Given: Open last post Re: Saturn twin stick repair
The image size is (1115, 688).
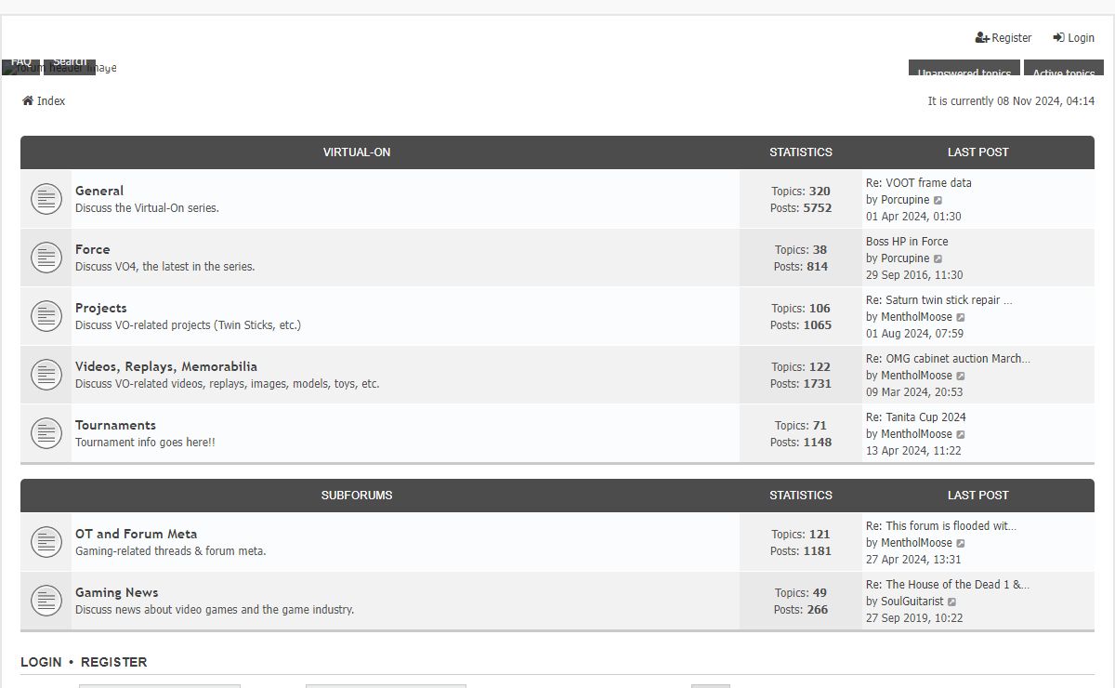Looking at the screenshot, I should click(939, 300).
